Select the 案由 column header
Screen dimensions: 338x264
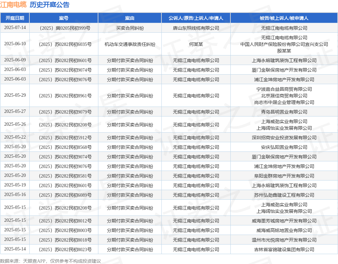(x=130, y=18)
